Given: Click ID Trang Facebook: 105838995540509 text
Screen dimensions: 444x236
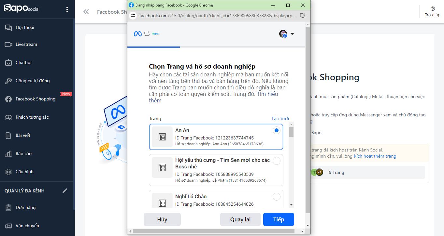Looking at the screenshot, I should click(x=214, y=174).
